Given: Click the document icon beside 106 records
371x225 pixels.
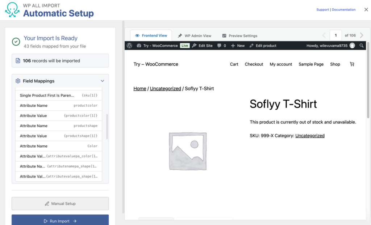Looking at the screenshot, I should (18, 61).
